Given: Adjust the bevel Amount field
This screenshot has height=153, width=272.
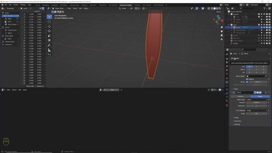Looking at the screenshot, I should (x=257, y=103).
